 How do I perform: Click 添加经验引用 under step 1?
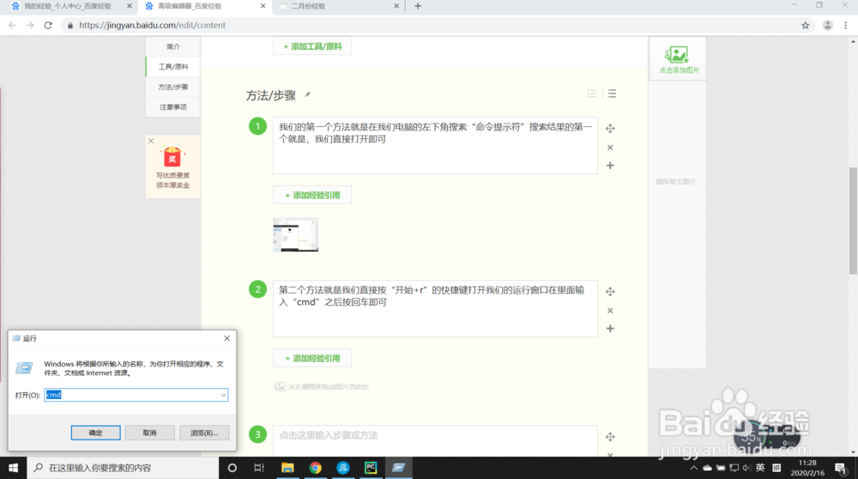coord(312,196)
